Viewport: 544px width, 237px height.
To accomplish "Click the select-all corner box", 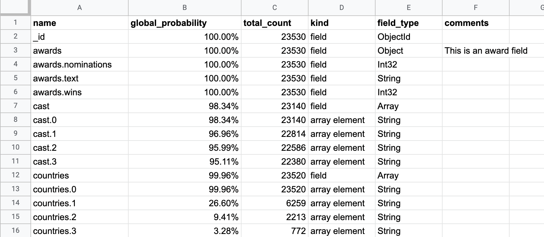I will 15,7.
